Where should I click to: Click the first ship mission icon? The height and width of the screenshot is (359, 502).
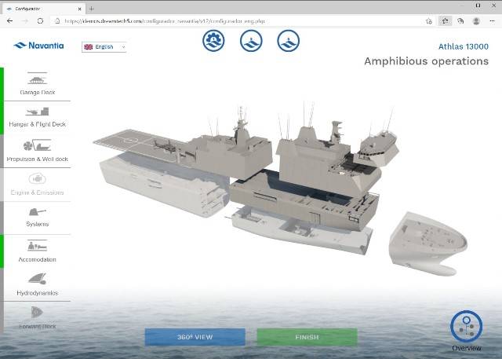coord(213,41)
